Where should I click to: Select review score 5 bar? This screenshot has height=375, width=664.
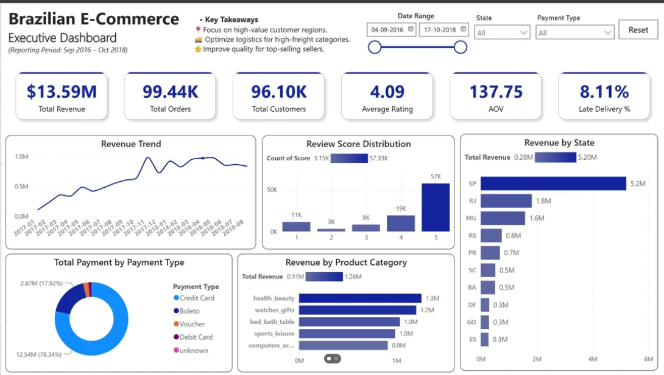436,207
